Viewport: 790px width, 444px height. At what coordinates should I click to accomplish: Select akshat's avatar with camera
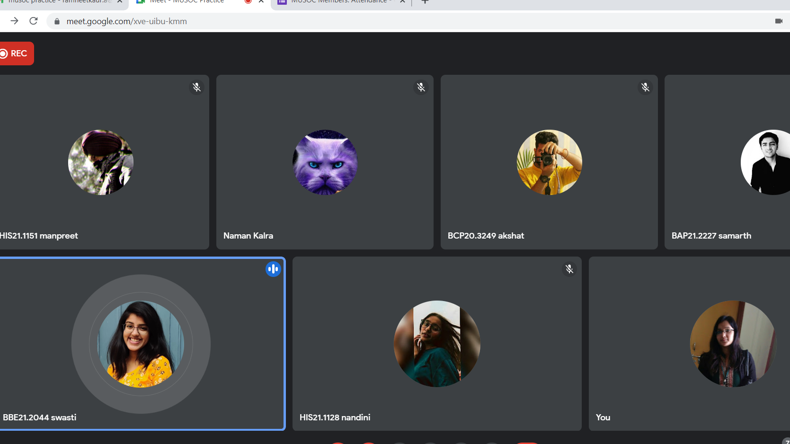coord(549,162)
